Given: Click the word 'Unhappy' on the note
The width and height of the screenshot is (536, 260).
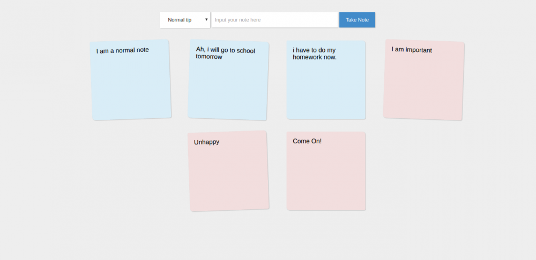Looking at the screenshot, I should pyautogui.click(x=206, y=142).
